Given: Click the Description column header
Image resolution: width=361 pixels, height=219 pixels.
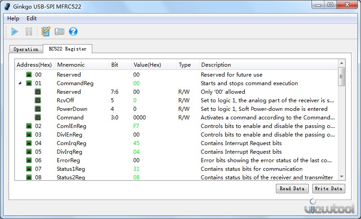Looking at the screenshot, I should (268, 65).
